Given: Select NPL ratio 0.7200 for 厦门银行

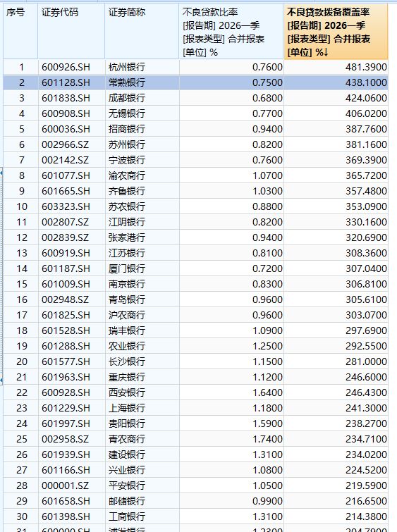Looking at the screenshot, I should click(x=267, y=268).
